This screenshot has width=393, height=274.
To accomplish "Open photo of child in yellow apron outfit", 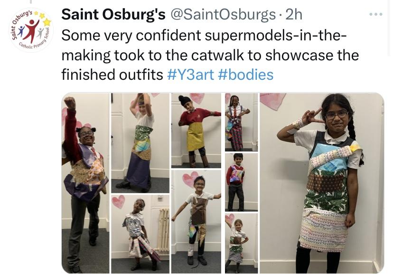I will pos(196,131).
